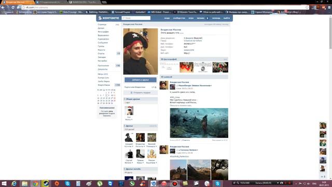Open the tree silhouette photo in second post
Image resolution: width=332 pixels, height=187 pixels.
tap(219, 170)
